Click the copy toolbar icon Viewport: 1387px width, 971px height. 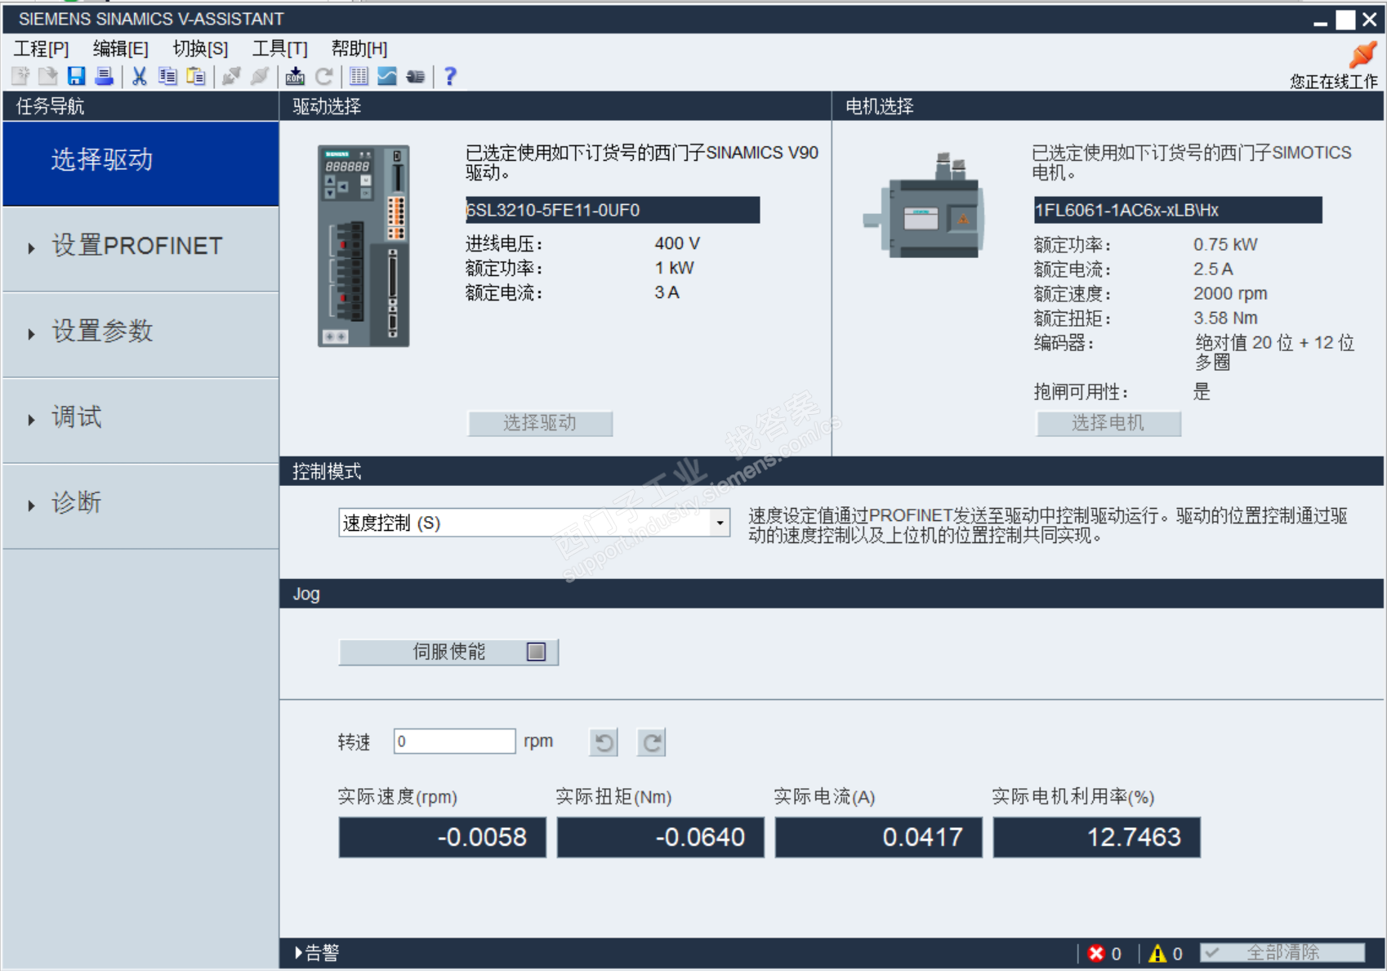[x=167, y=77]
